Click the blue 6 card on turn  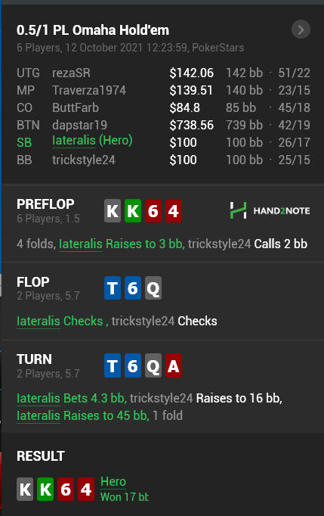pyautogui.click(x=133, y=365)
